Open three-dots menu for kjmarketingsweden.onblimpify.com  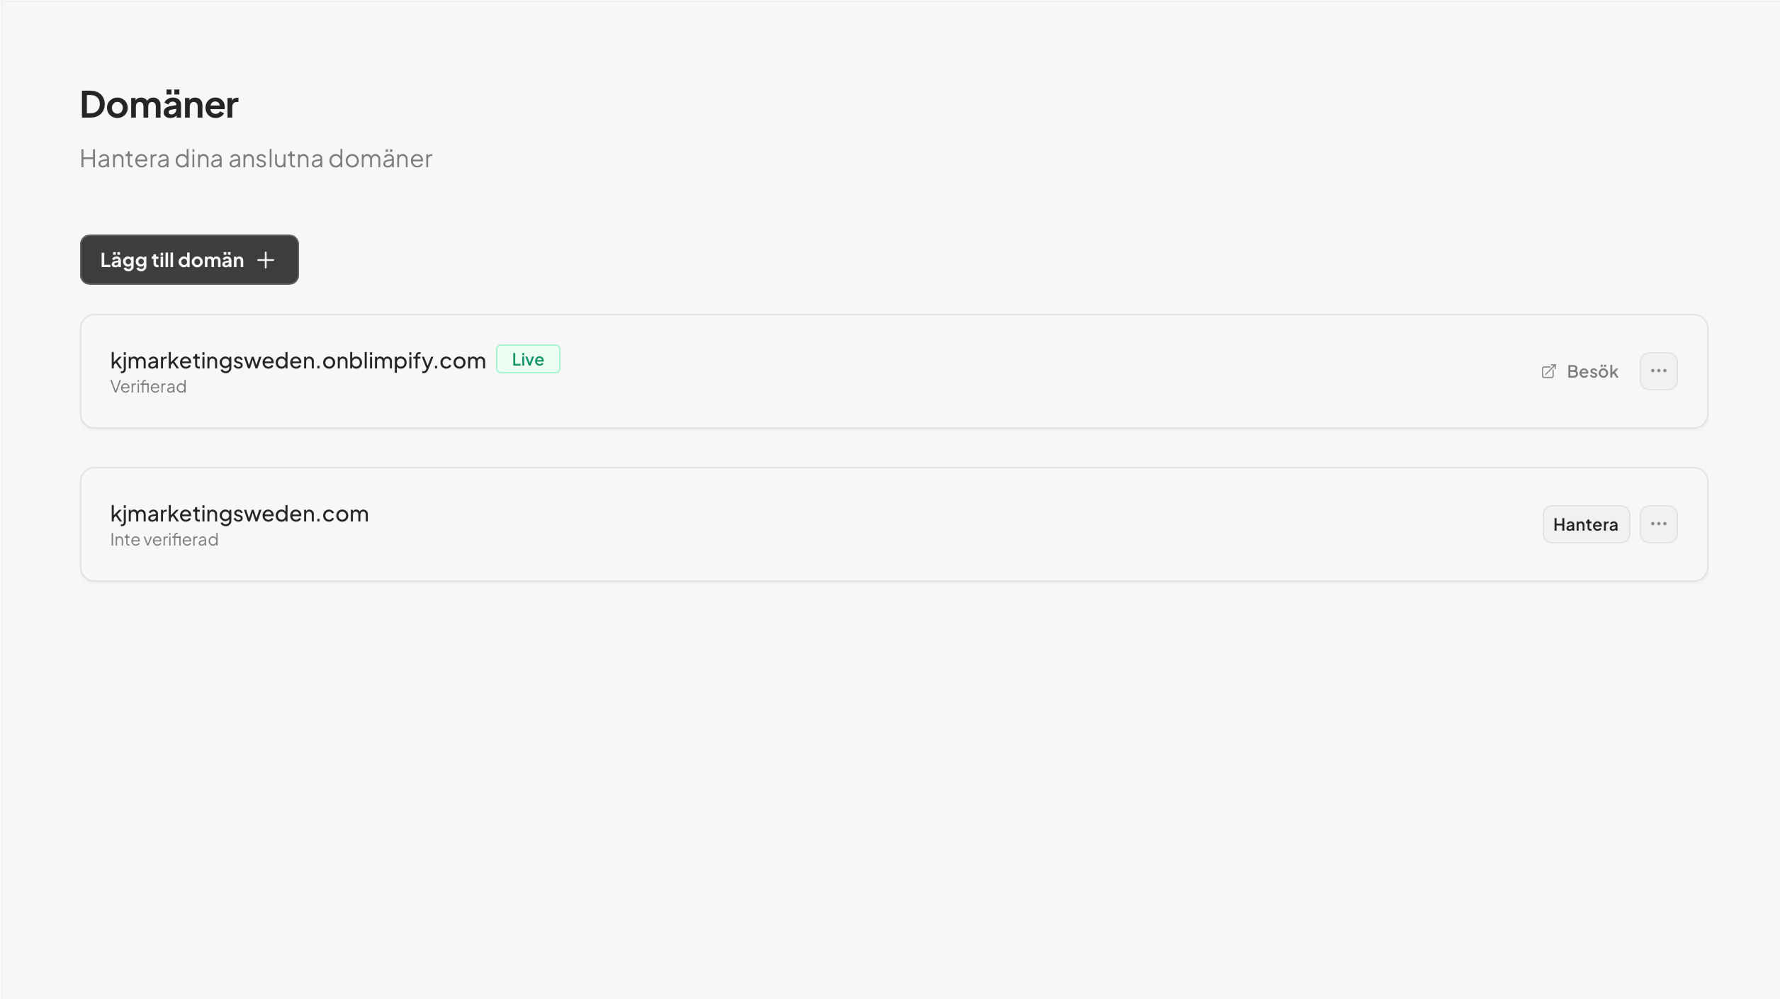[x=1658, y=371]
